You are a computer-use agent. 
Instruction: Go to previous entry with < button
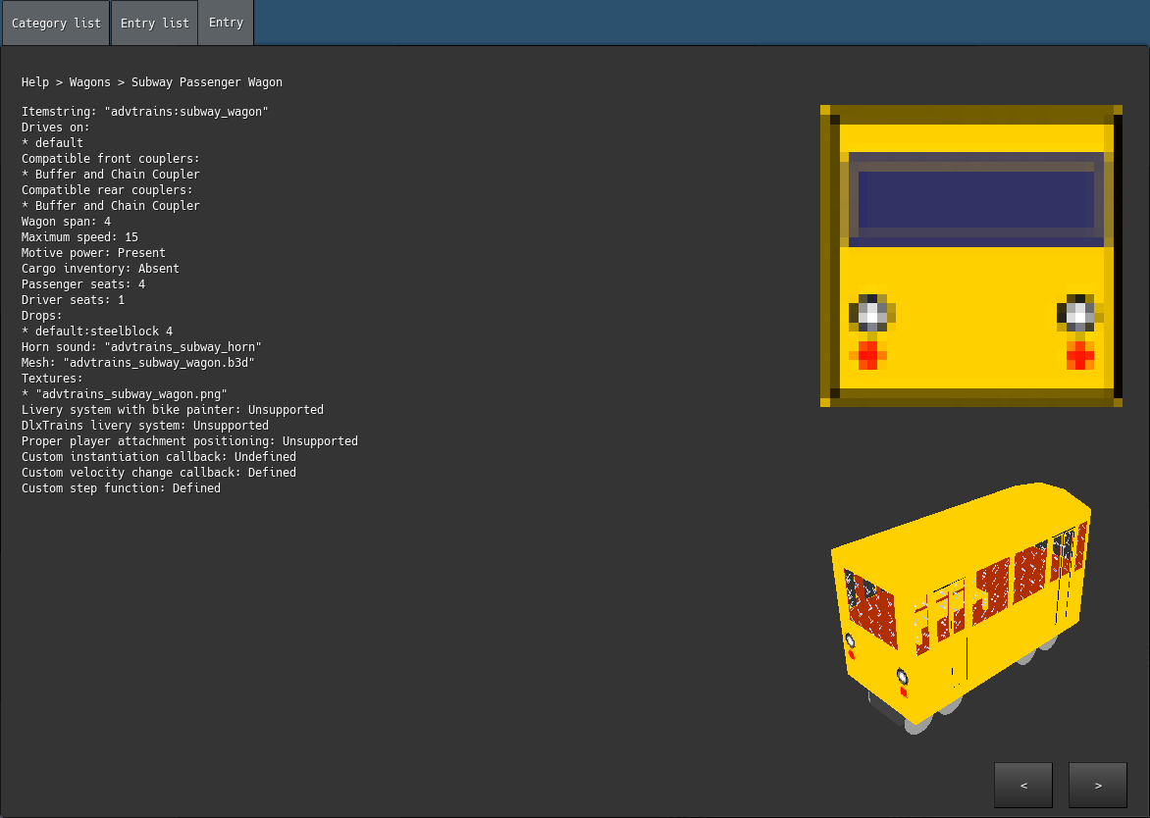point(1023,785)
